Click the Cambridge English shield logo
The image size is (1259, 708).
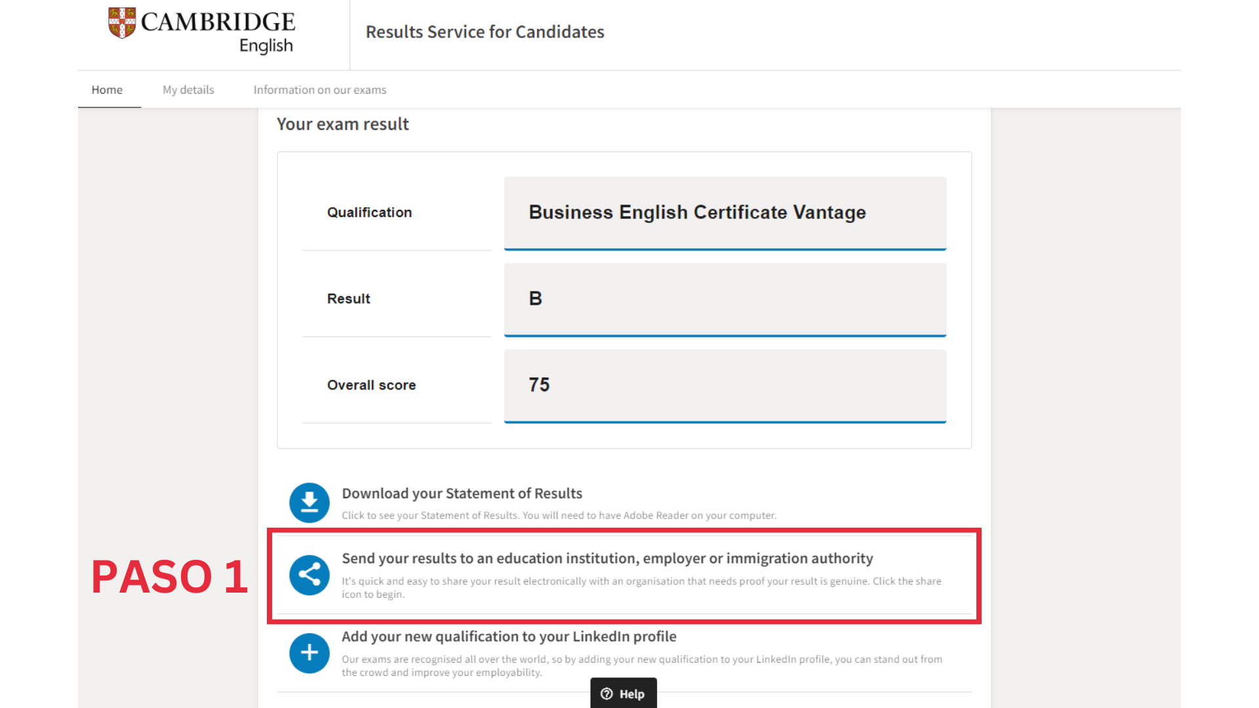(x=122, y=23)
